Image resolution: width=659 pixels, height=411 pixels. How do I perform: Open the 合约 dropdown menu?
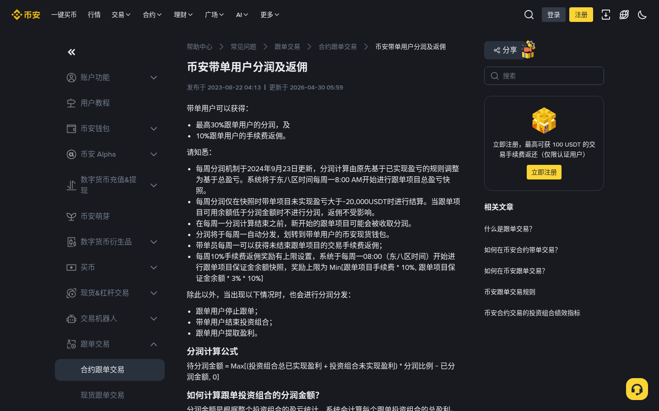coord(152,15)
